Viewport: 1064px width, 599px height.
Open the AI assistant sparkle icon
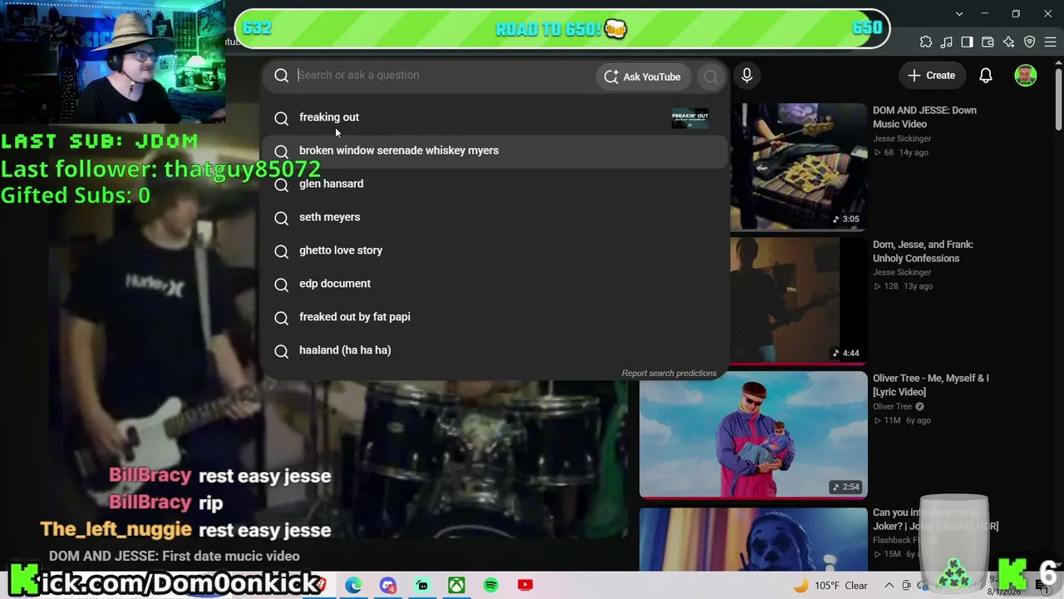tap(1009, 42)
